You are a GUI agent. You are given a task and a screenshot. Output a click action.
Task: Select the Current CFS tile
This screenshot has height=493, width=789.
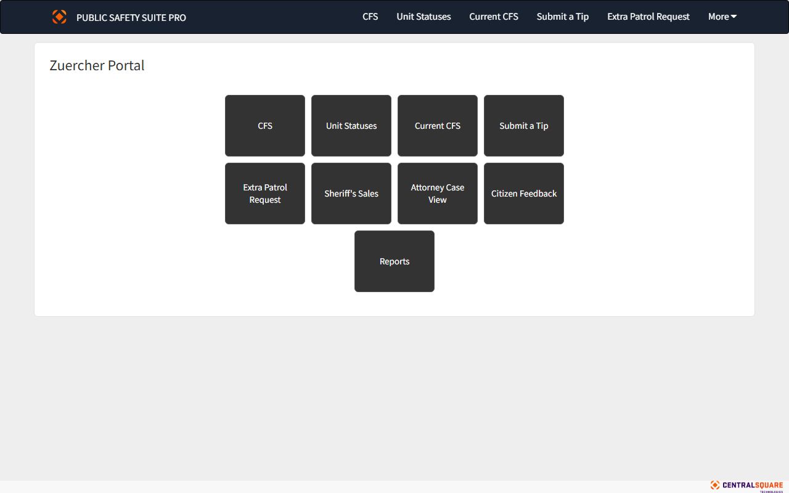[438, 126]
